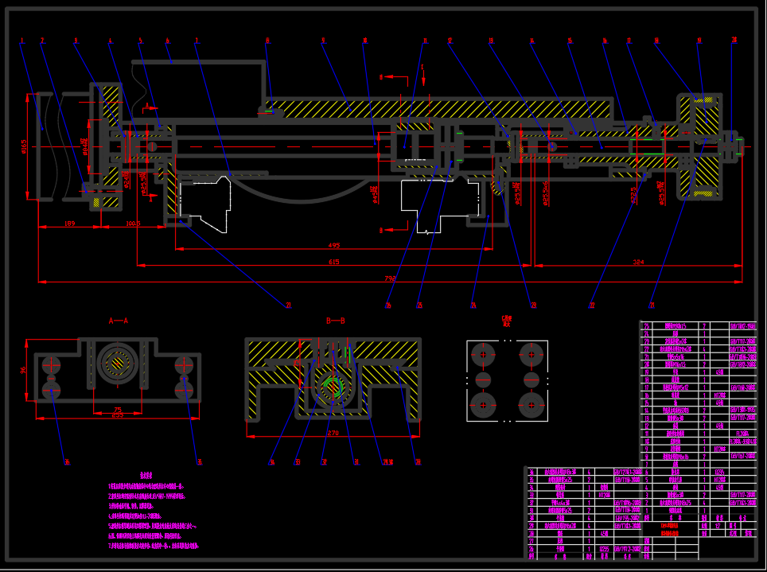Select item number 17 cell in parts list
The width and height of the screenshot is (767, 572).
tap(646, 387)
